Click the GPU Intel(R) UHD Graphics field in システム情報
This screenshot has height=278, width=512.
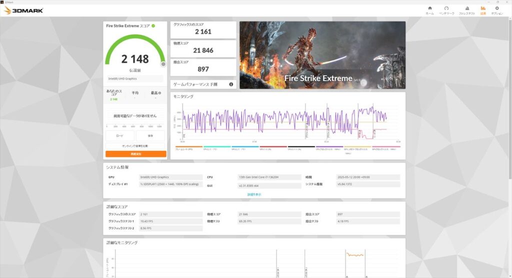coord(170,177)
